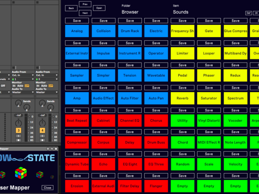Click track 3 Send A knob

[18, 103]
